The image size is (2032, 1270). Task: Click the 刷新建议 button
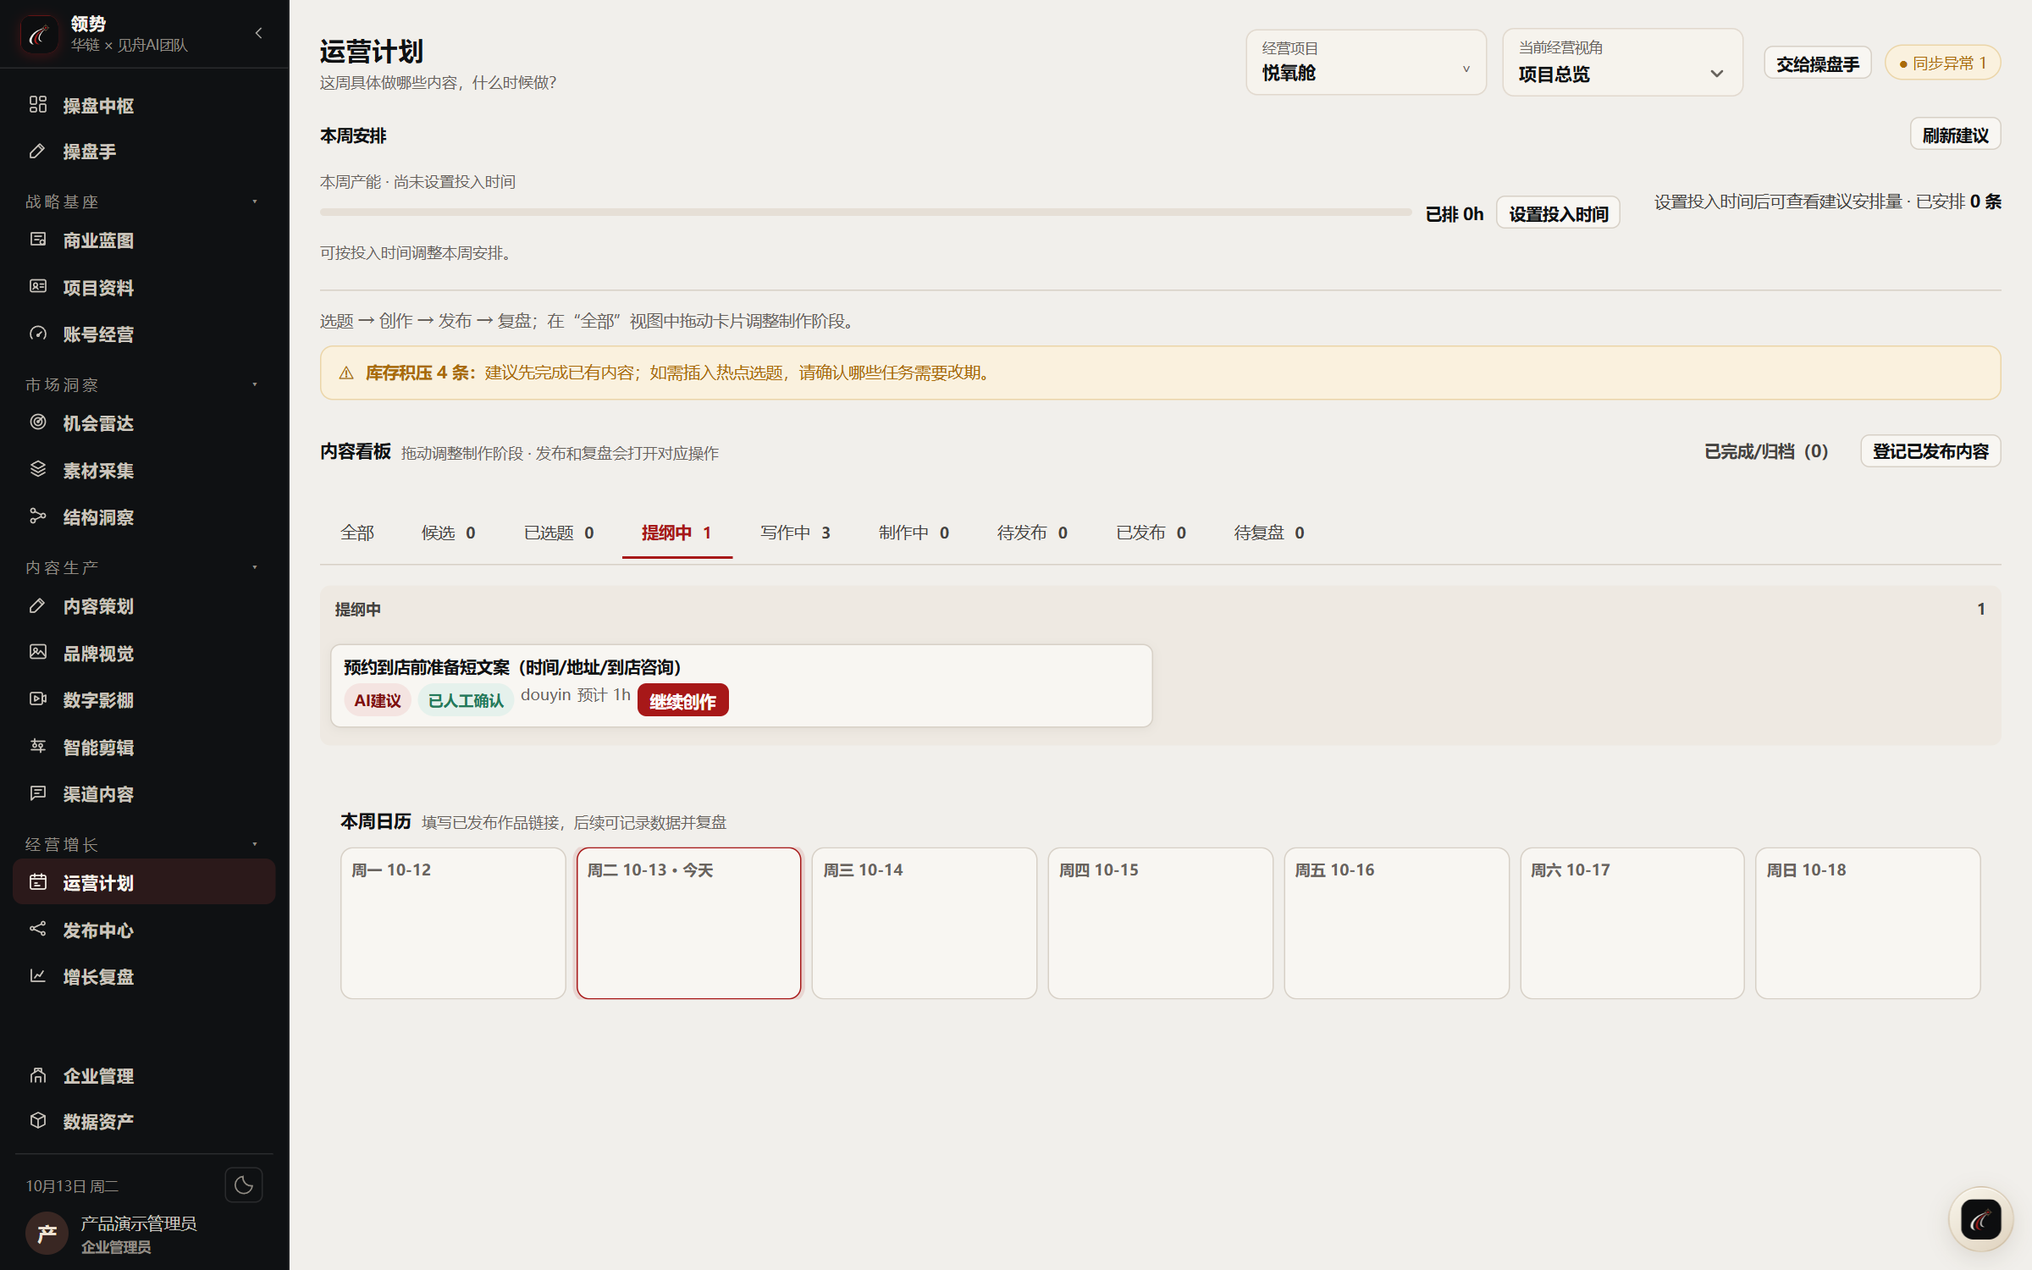coord(1955,135)
